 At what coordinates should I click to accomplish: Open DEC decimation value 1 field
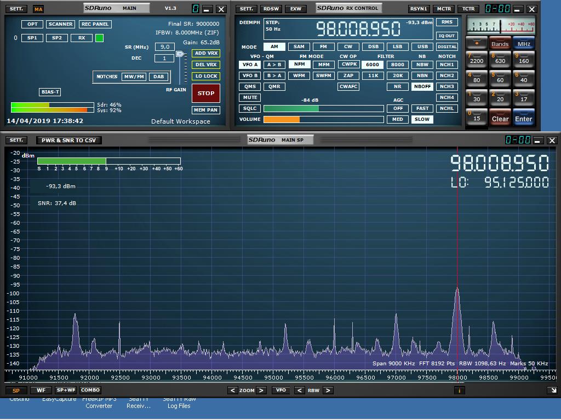[x=164, y=58]
